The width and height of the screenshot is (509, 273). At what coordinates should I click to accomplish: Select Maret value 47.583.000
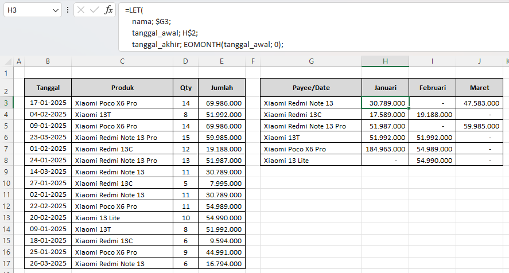[x=480, y=103]
